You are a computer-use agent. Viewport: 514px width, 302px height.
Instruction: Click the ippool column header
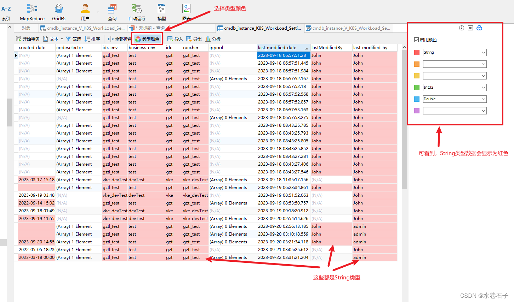(233, 48)
